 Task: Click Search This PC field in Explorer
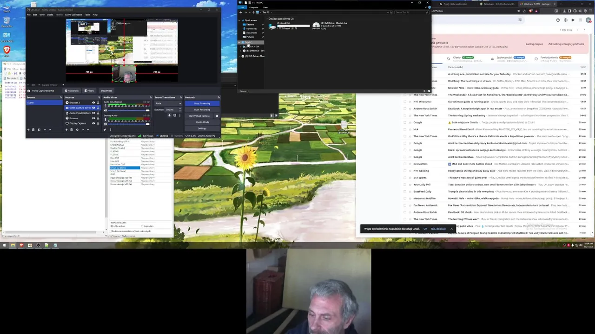[412, 13]
